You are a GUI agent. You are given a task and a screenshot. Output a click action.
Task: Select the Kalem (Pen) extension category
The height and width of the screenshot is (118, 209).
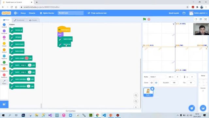click(4, 82)
